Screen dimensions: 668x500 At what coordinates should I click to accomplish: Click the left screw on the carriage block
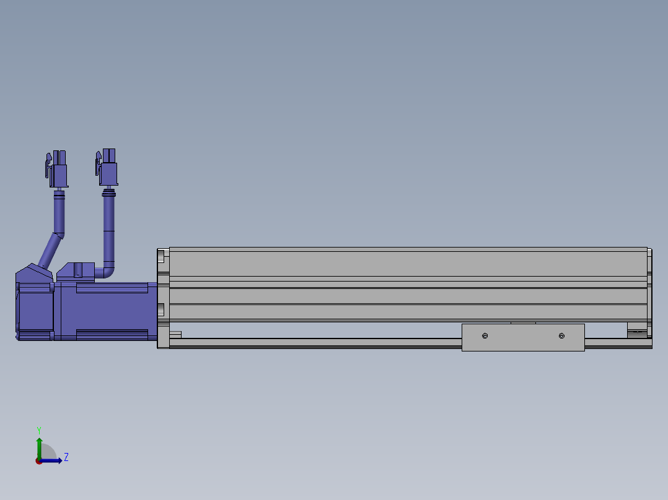(x=485, y=336)
